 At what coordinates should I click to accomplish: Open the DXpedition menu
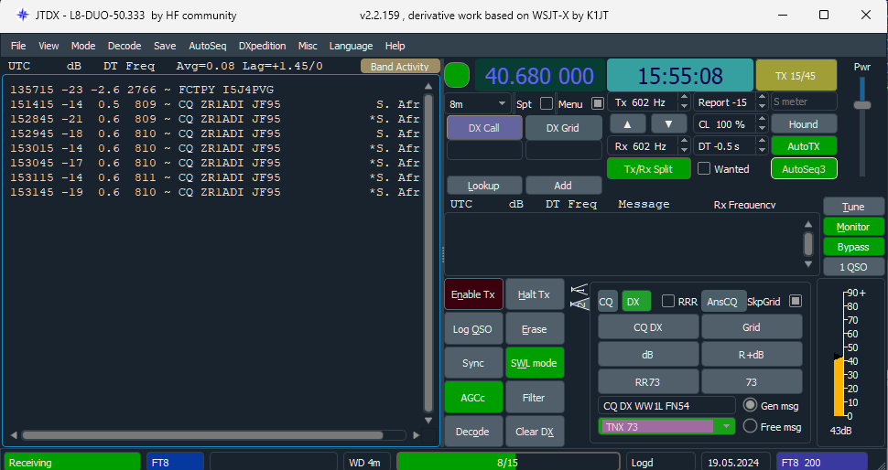262,46
